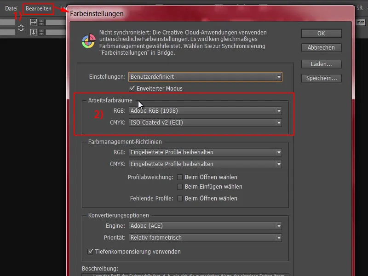Image resolution: width=368 pixels, height=276 pixels.
Task: Open the Datei menu
Action: [x=11, y=8]
